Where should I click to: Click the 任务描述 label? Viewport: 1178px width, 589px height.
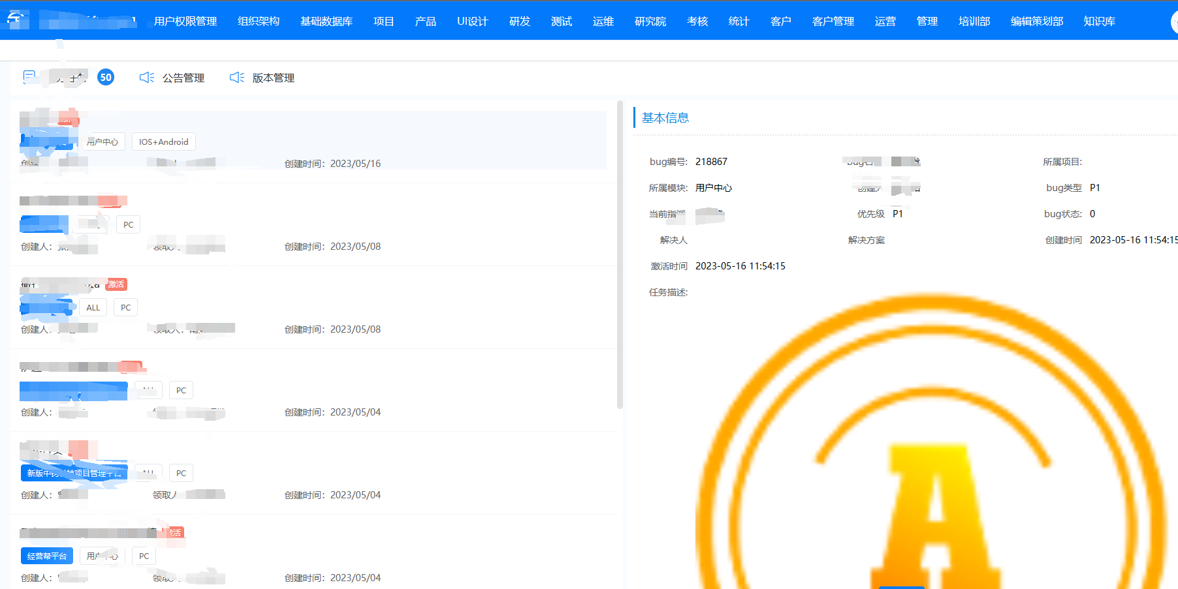(x=668, y=292)
